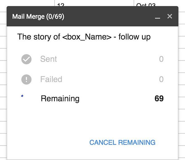This screenshot has height=160, width=185.
Task: Click the subject line with <box_Name>
Action: [x=84, y=37]
